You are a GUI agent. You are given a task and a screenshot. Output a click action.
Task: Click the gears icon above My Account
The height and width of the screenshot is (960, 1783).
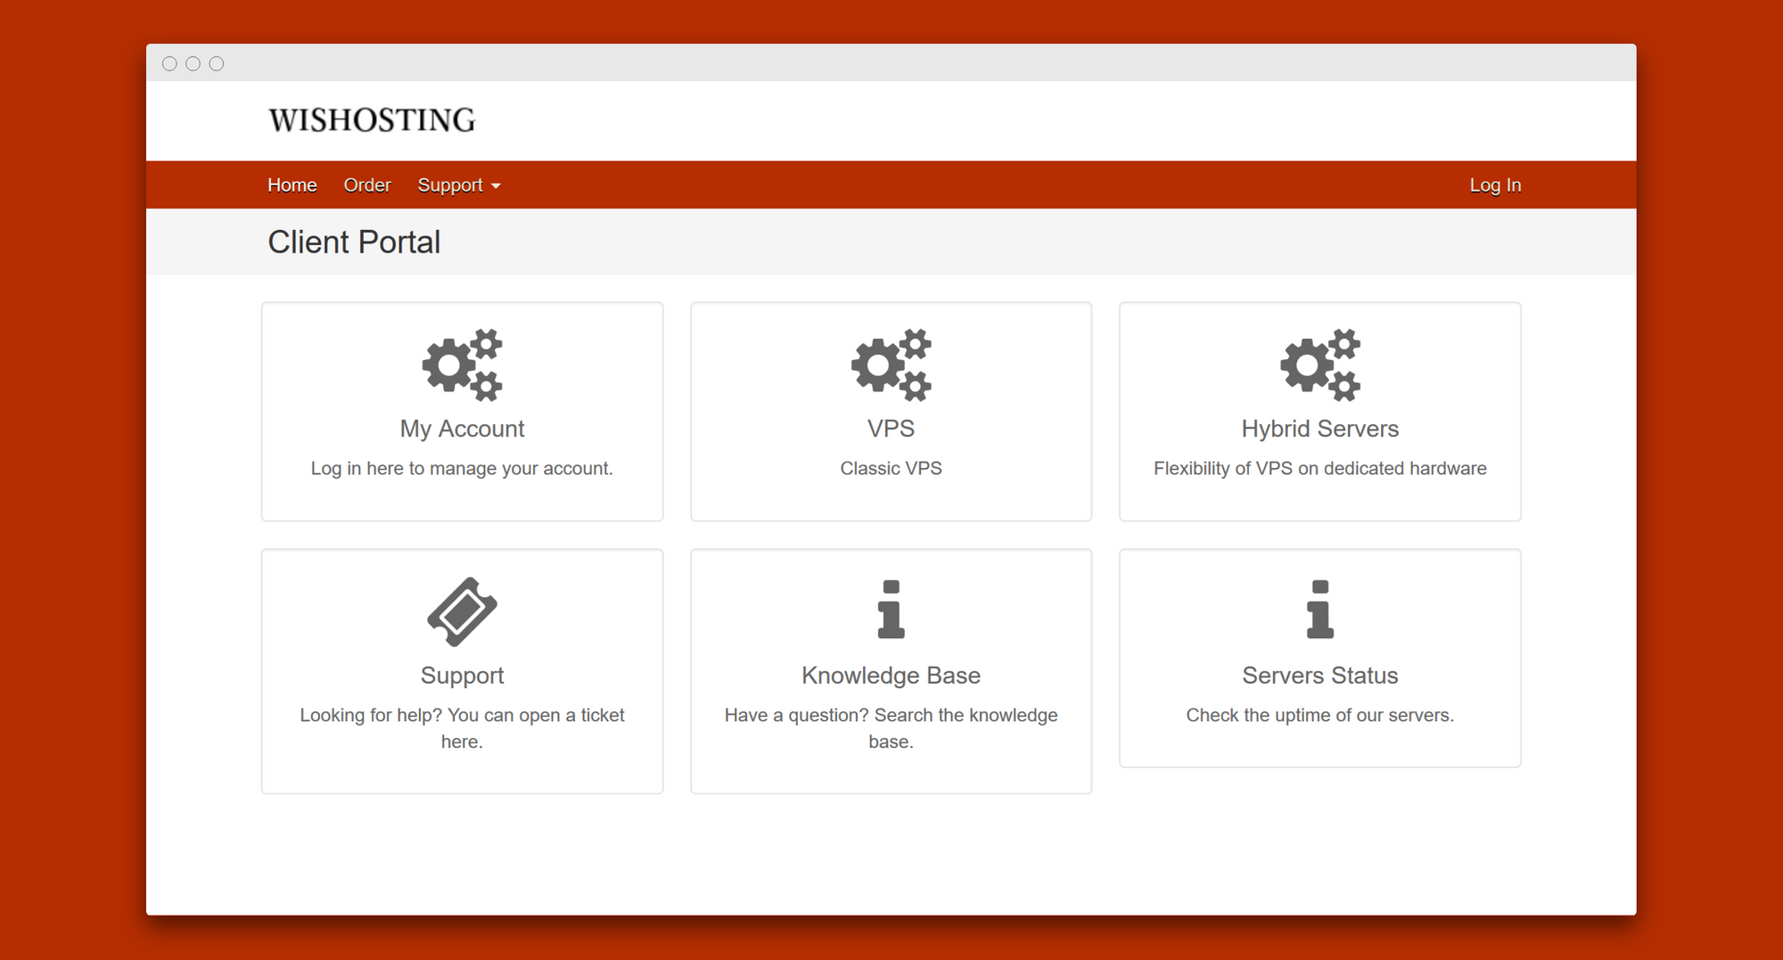coord(462,365)
